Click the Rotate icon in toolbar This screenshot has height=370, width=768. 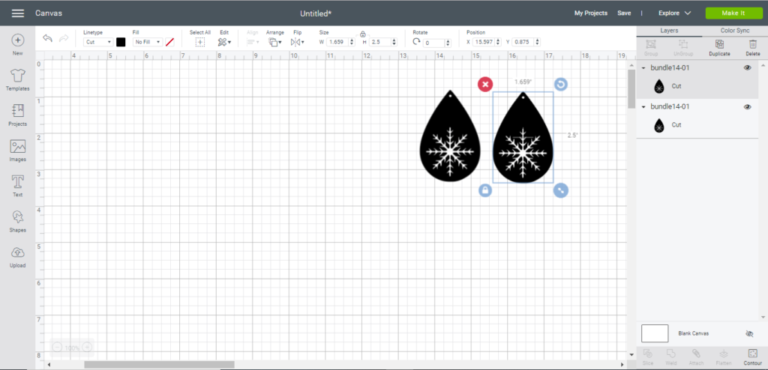tap(416, 42)
